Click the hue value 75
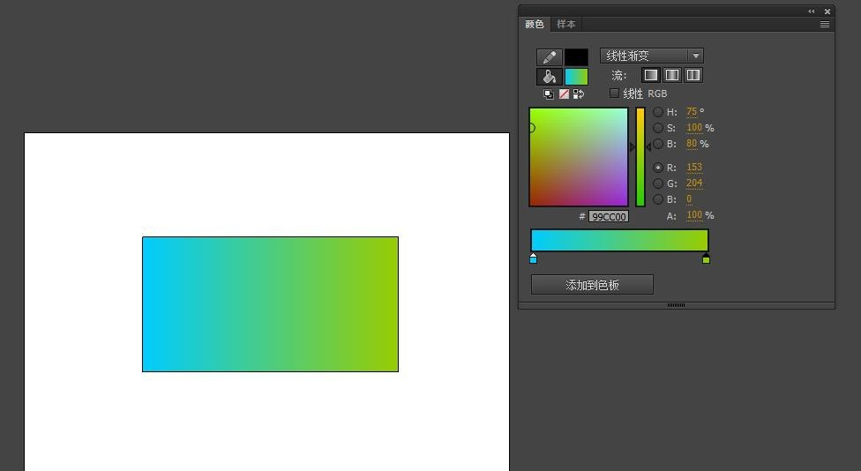 (692, 111)
